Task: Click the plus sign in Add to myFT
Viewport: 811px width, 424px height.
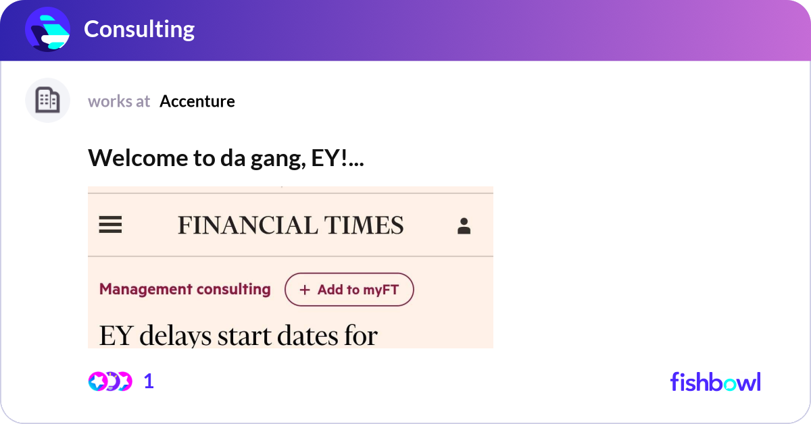Action: pyautogui.click(x=305, y=290)
